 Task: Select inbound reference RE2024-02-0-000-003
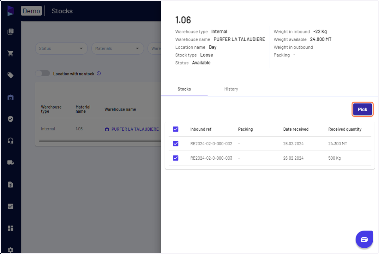[x=211, y=158]
